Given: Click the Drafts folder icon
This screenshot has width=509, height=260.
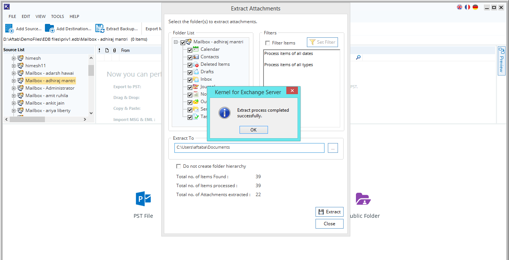Looking at the screenshot, I should pyautogui.click(x=196, y=72).
